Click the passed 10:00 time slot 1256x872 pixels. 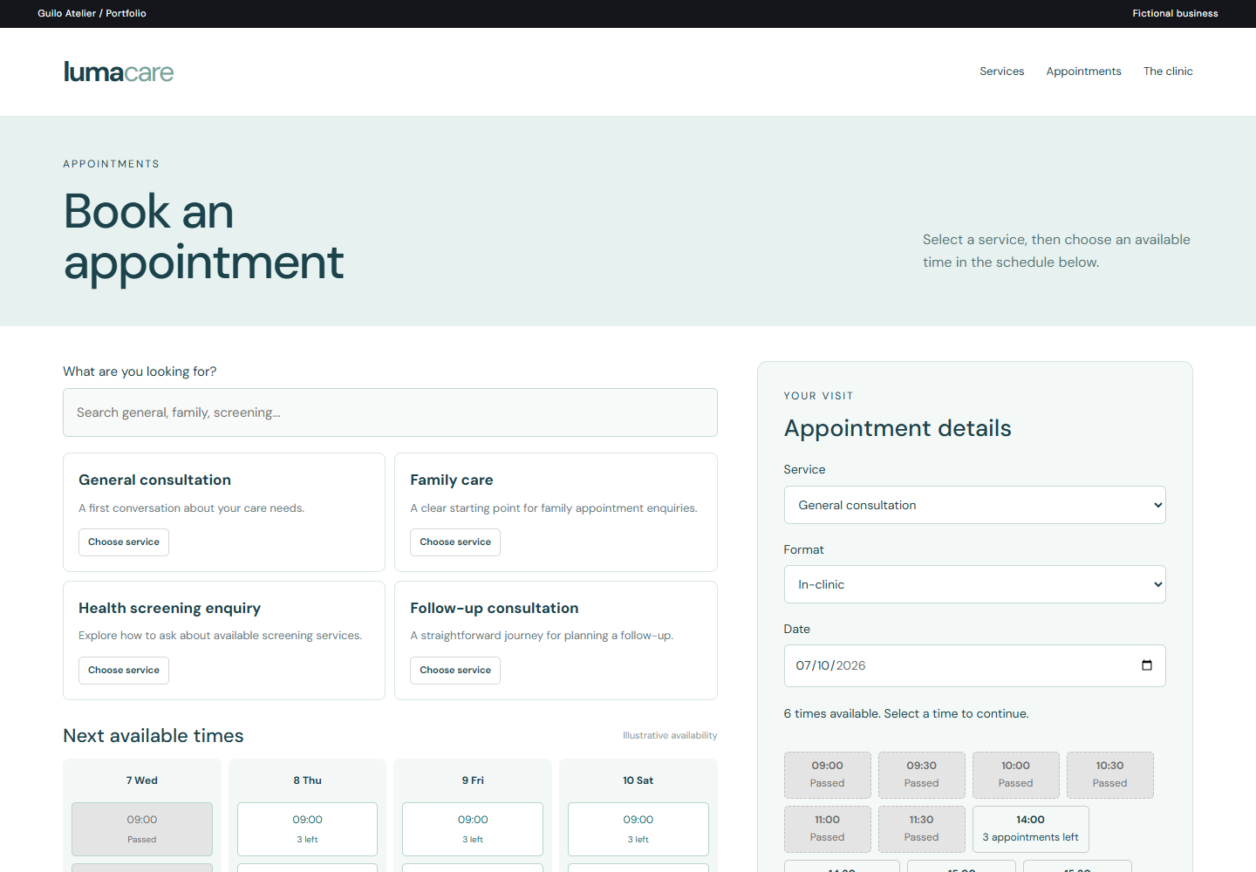[1015, 774]
